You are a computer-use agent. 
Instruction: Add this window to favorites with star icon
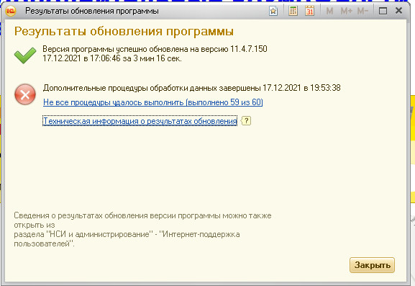pos(273,11)
